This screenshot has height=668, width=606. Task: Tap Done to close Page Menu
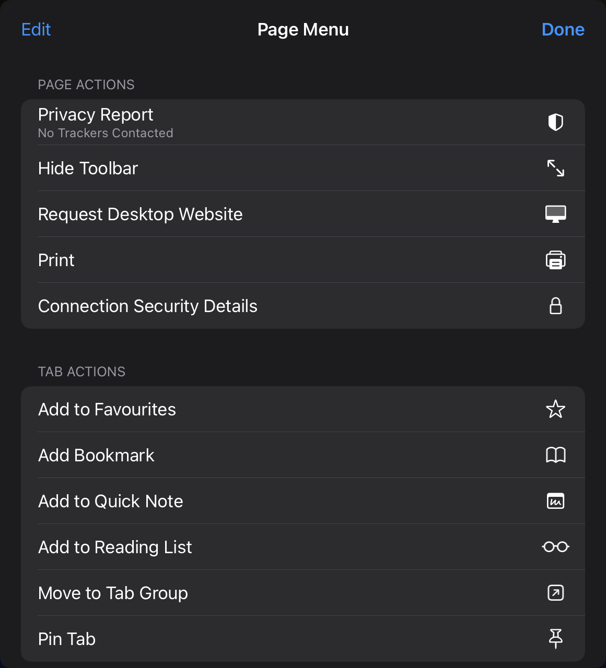(x=563, y=30)
